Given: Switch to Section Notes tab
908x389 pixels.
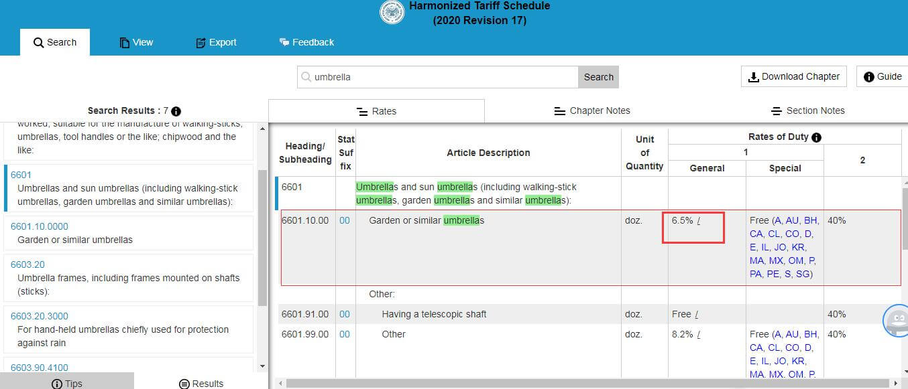Looking at the screenshot, I should coord(807,110).
